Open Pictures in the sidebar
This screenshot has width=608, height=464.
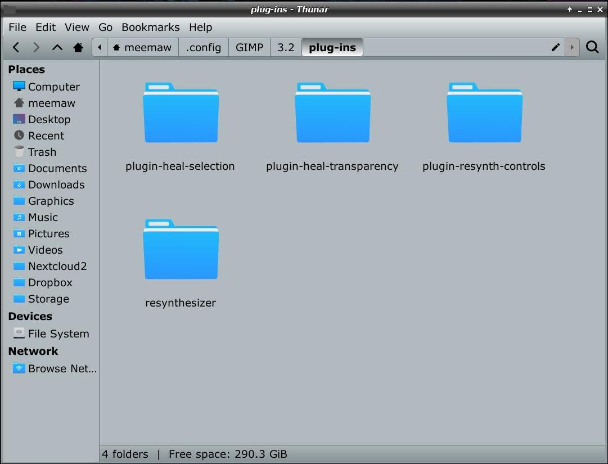click(51, 233)
